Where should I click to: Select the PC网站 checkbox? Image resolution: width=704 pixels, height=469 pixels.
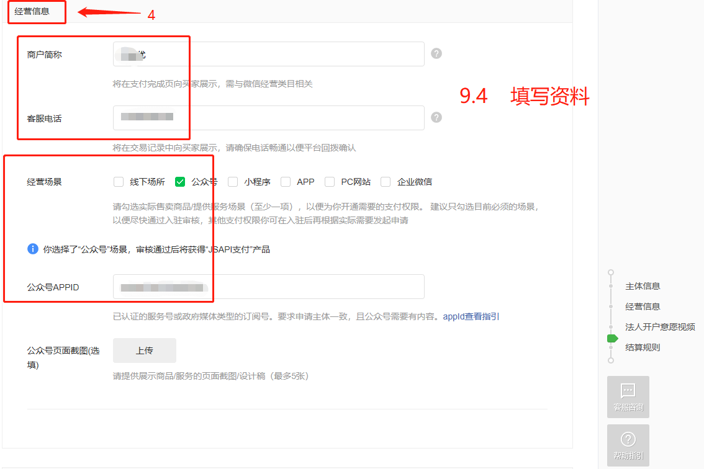pos(330,182)
